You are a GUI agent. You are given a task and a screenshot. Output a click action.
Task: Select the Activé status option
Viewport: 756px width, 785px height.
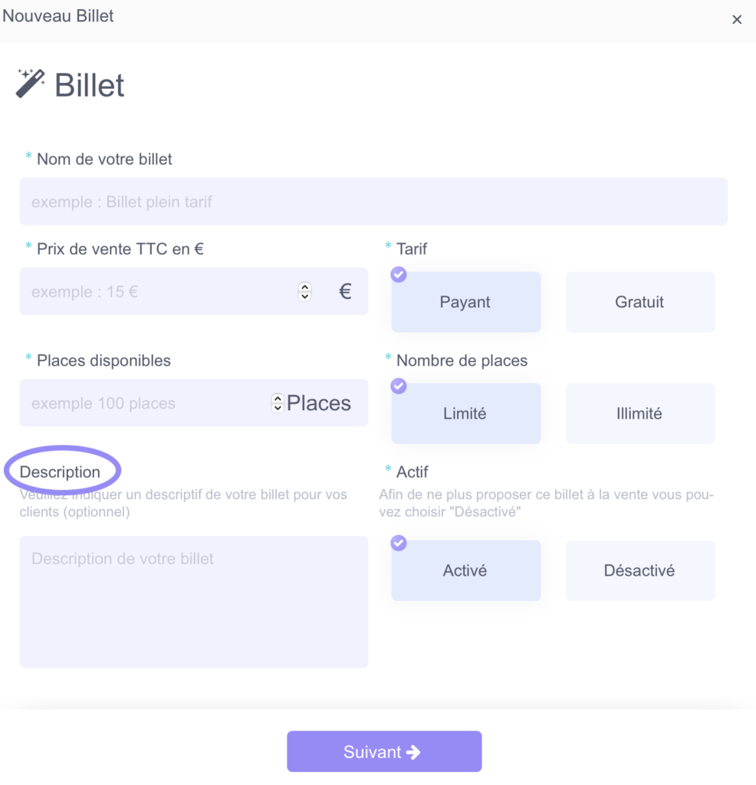click(x=465, y=570)
